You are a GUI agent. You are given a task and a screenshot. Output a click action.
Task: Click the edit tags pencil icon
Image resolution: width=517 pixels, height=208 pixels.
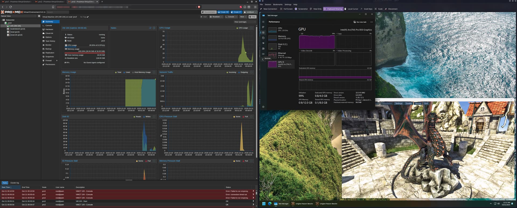tap(88, 17)
